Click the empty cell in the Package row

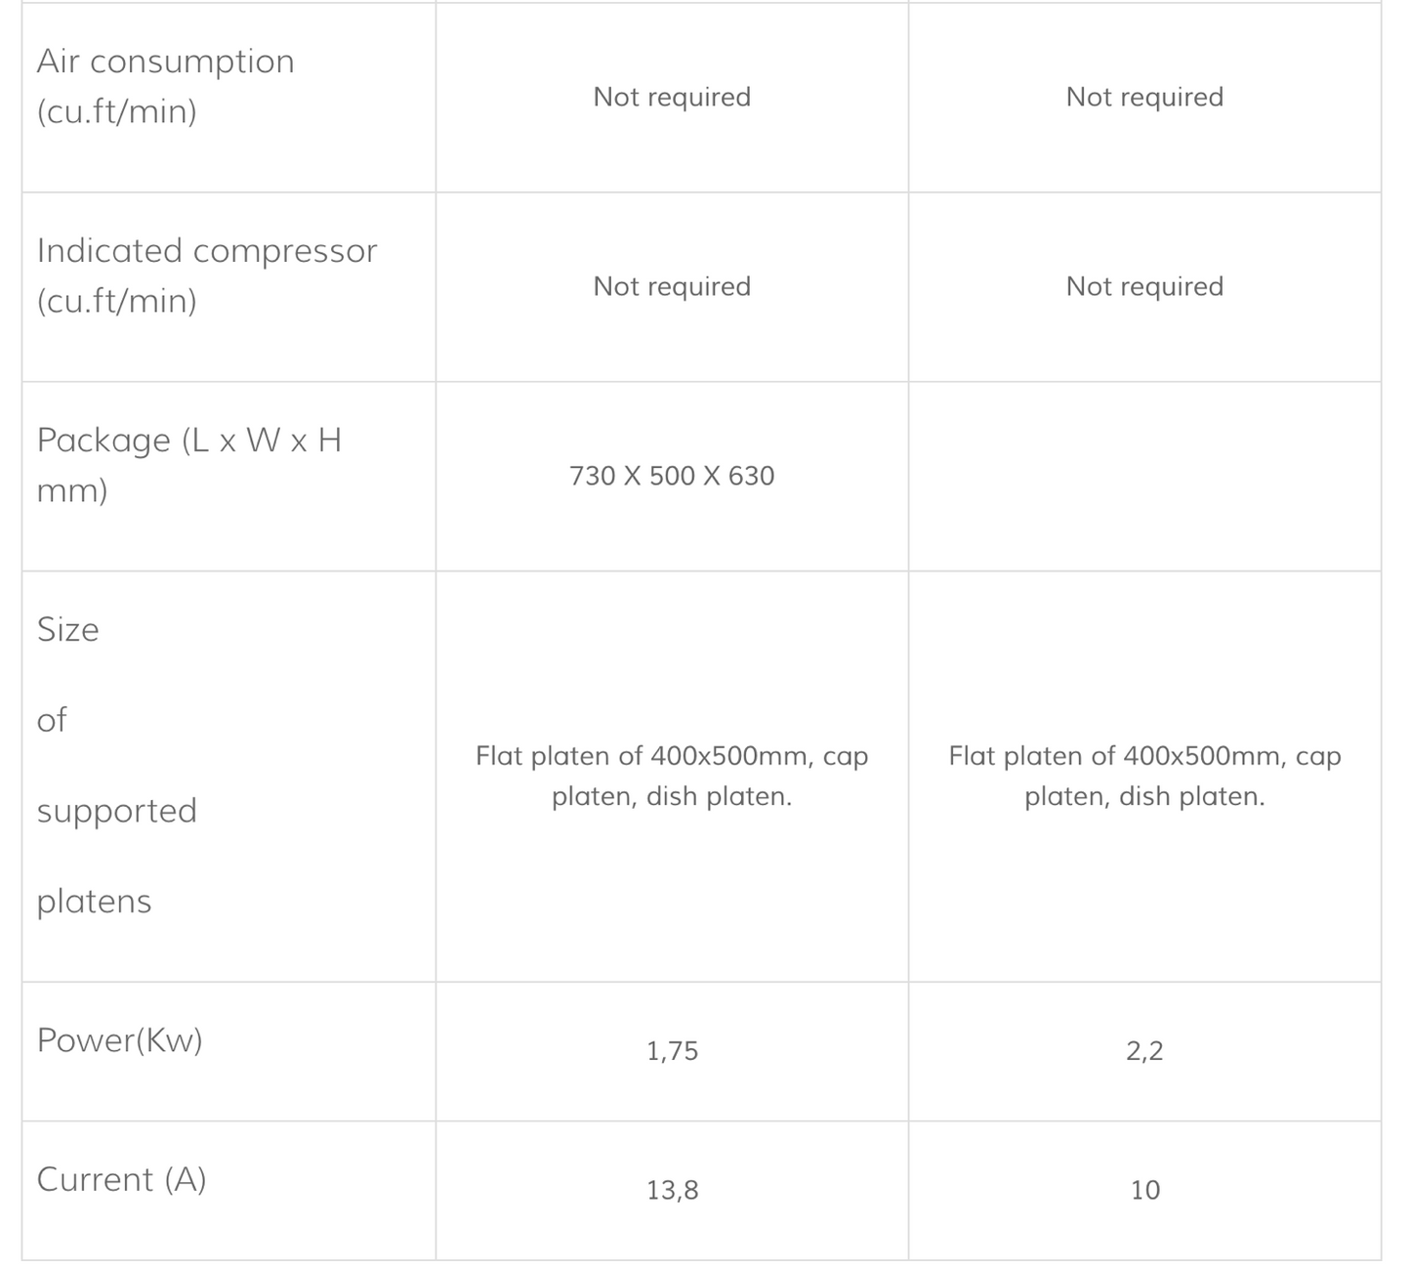1144,476
